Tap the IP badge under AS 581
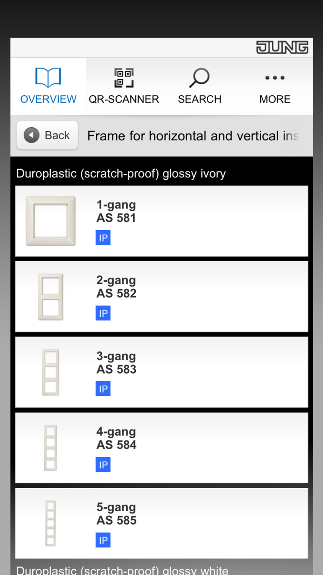Image resolution: width=323 pixels, height=575 pixels. (103, 238)
